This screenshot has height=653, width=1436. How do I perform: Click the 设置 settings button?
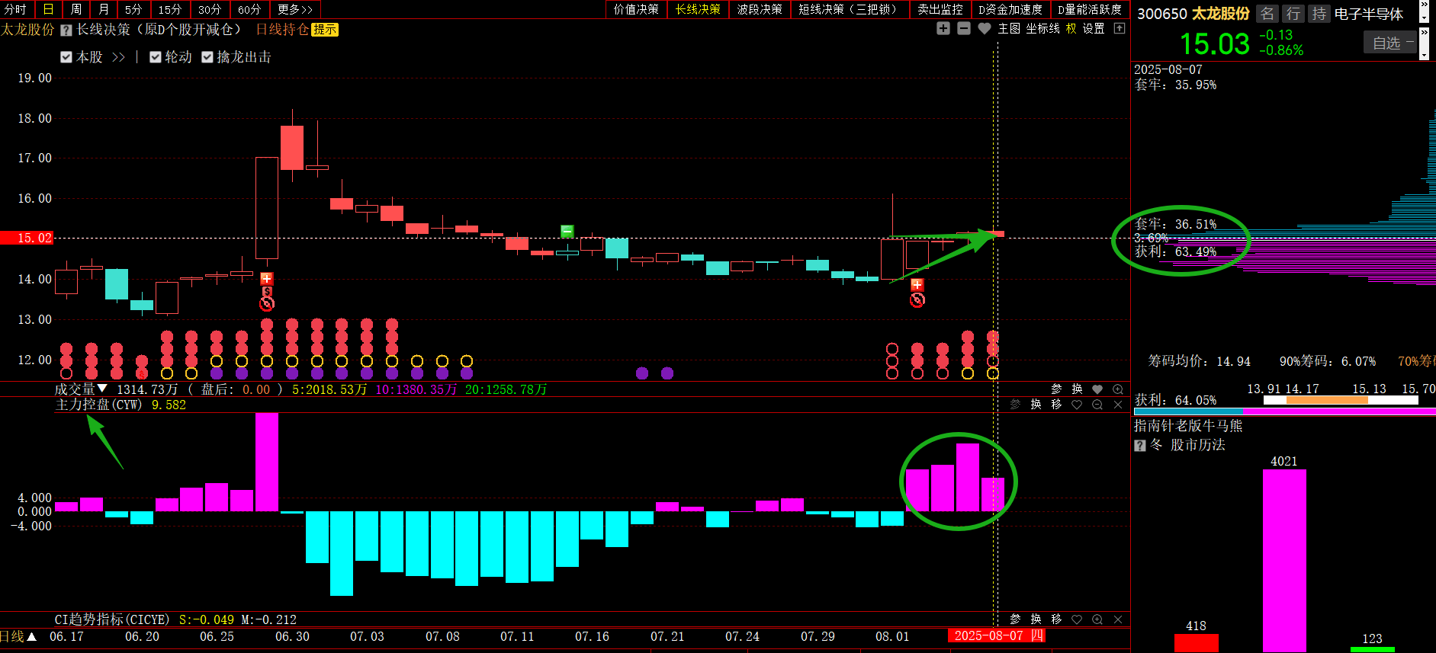[x=1094, y=28]
